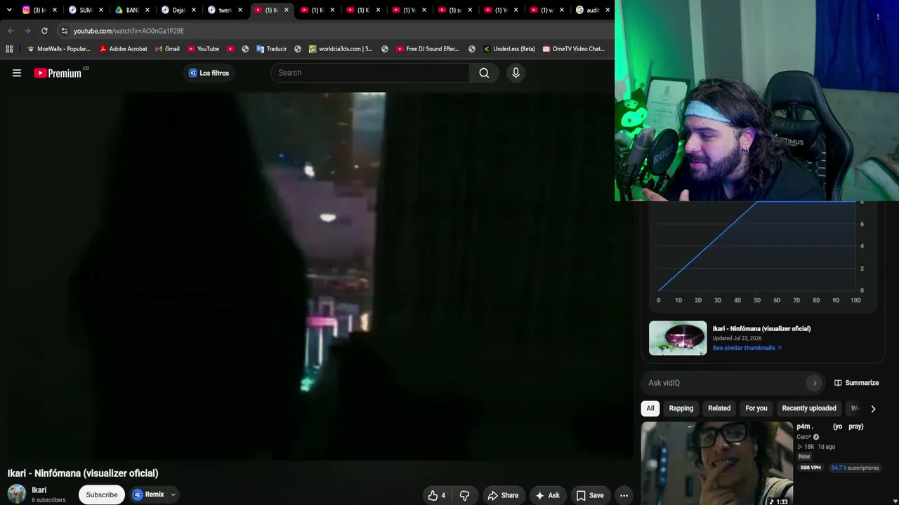Open Ikari's channel avatar
This screenshot has height=505, width=899.
point(17,494)
